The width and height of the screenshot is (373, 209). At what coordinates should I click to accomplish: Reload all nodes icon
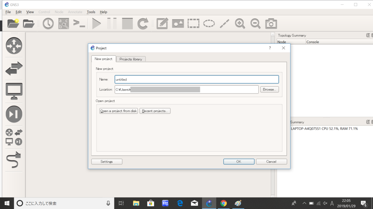click(143, 24)
